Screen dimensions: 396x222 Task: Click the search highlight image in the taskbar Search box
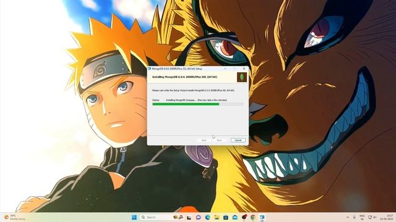pyautogui.click(x=178, y=217)
